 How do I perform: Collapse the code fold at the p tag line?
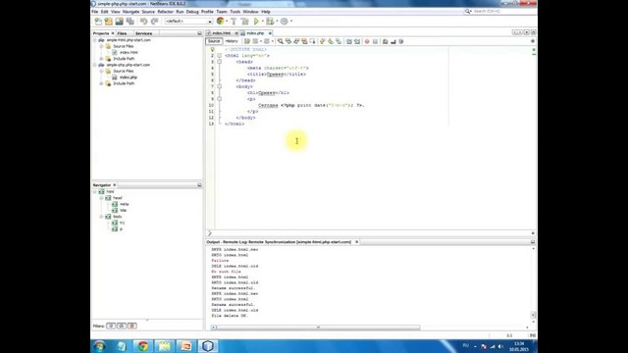click(x=219, y=99)
